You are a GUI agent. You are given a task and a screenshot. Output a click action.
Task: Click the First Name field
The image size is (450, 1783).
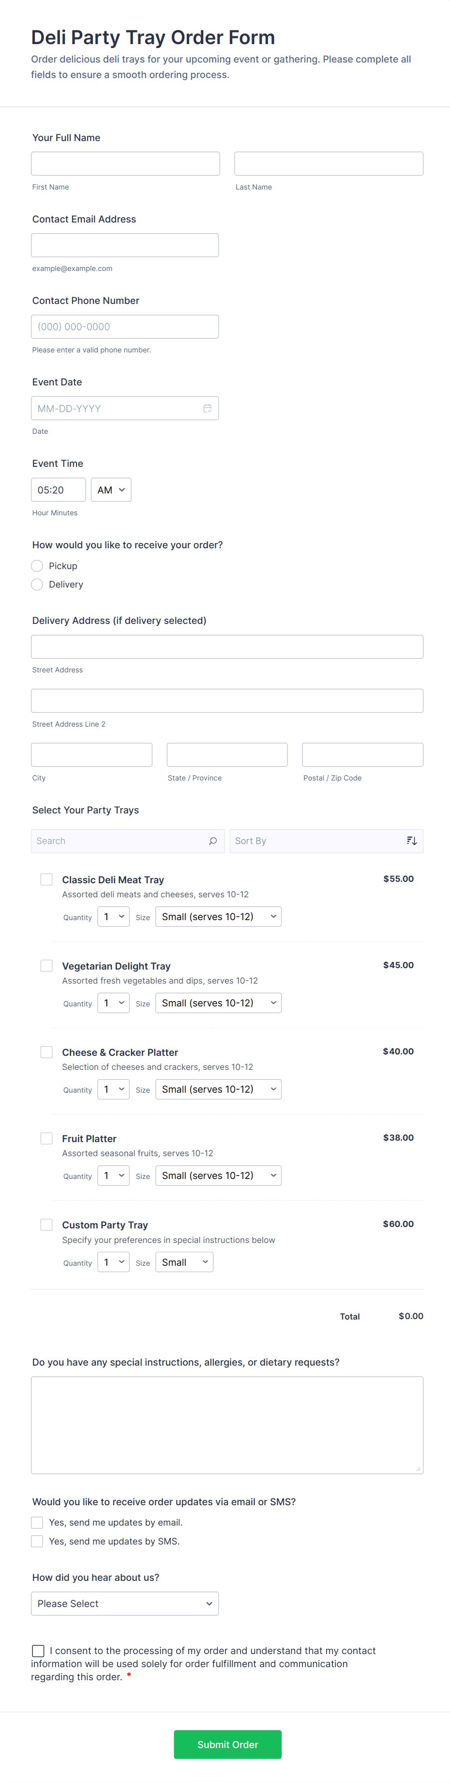click(125, 164)
